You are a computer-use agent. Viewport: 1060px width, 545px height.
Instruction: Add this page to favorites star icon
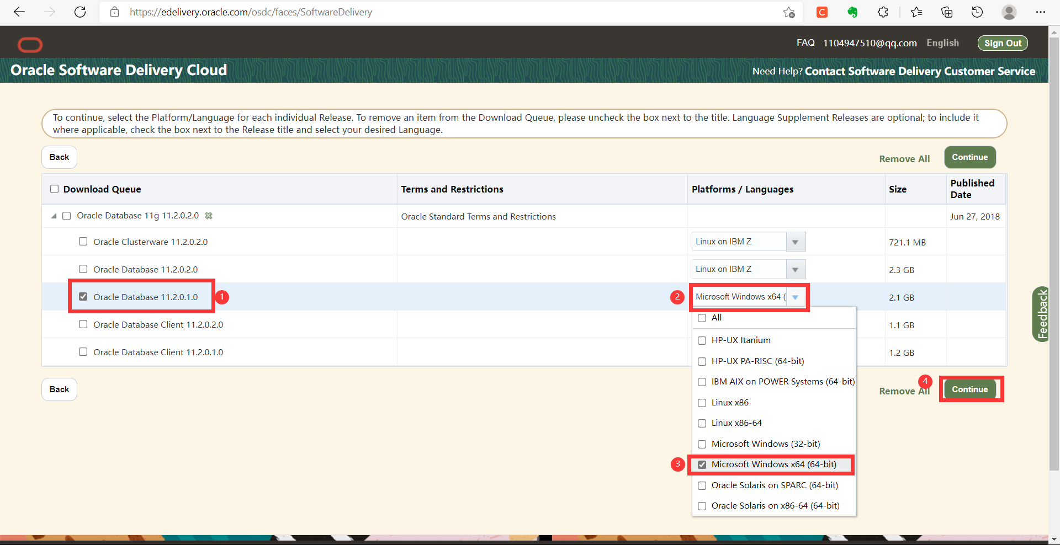[x=789, y=12]
